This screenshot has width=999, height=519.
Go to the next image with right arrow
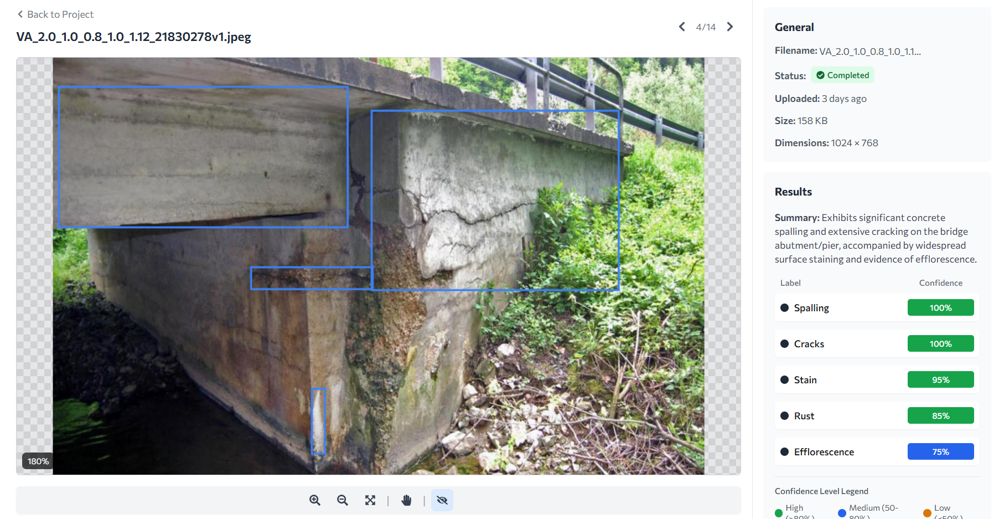click(729, 26)
